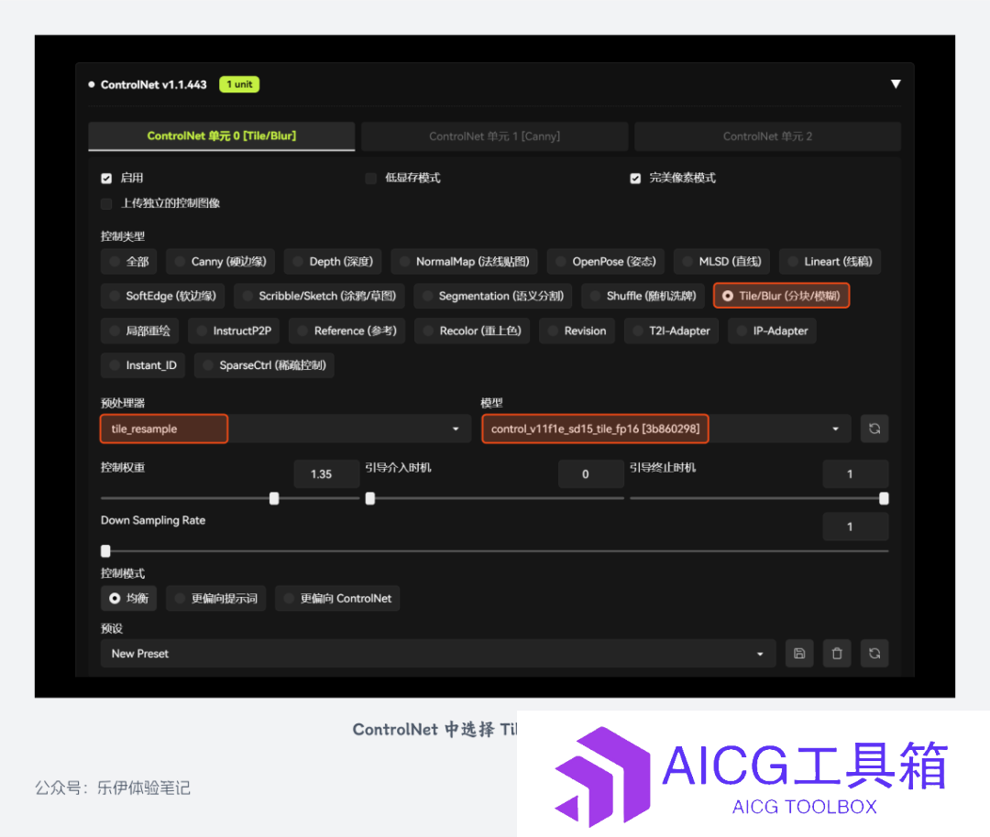Choose SparseCtrl (稀疏控制) control type

264,365
